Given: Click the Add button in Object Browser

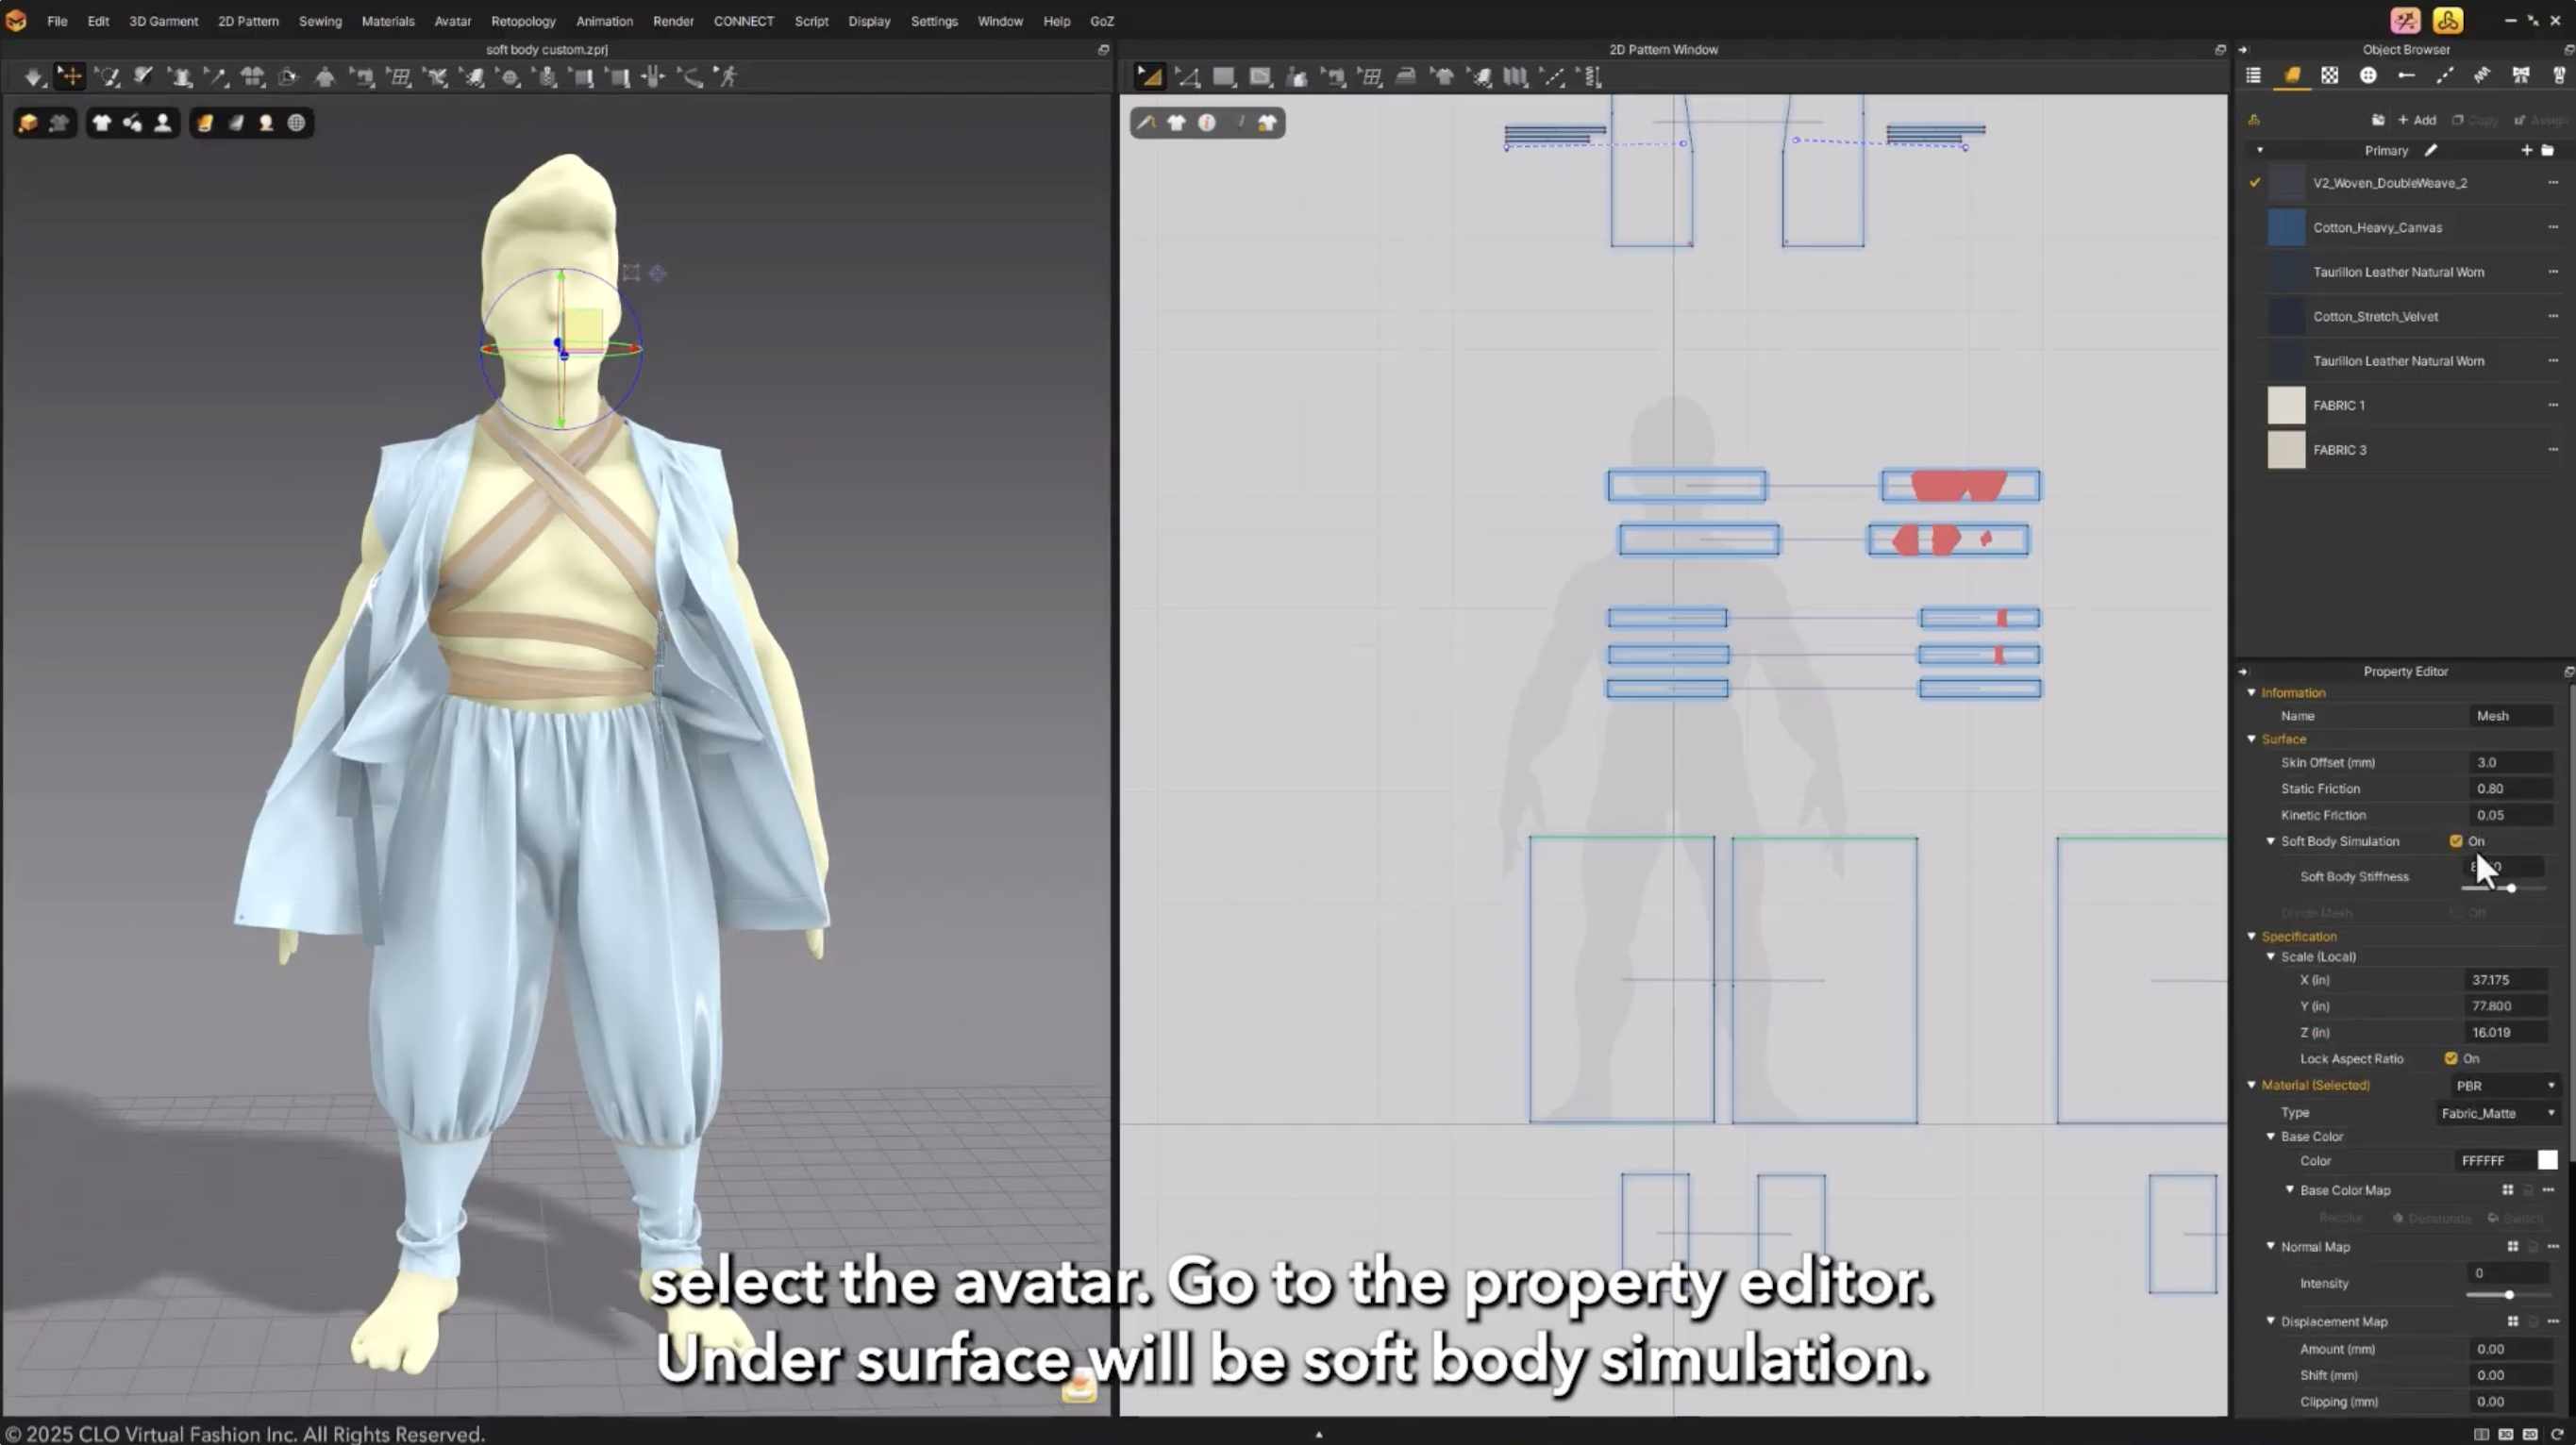Looking at the screenshot, I should point(2417,119).
